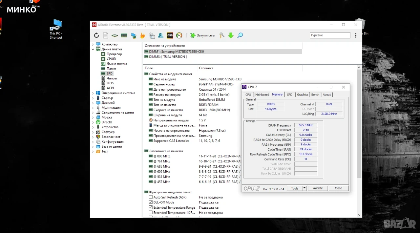This screenshot has width=420, height=233.
Task: Click the Стойност column header
Action: coord(249,68)
